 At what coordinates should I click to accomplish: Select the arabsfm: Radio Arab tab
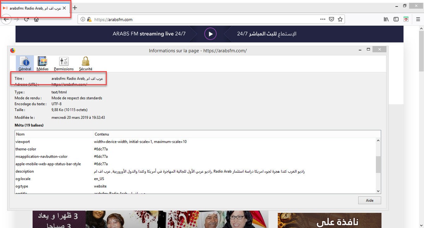click(35, 8)
